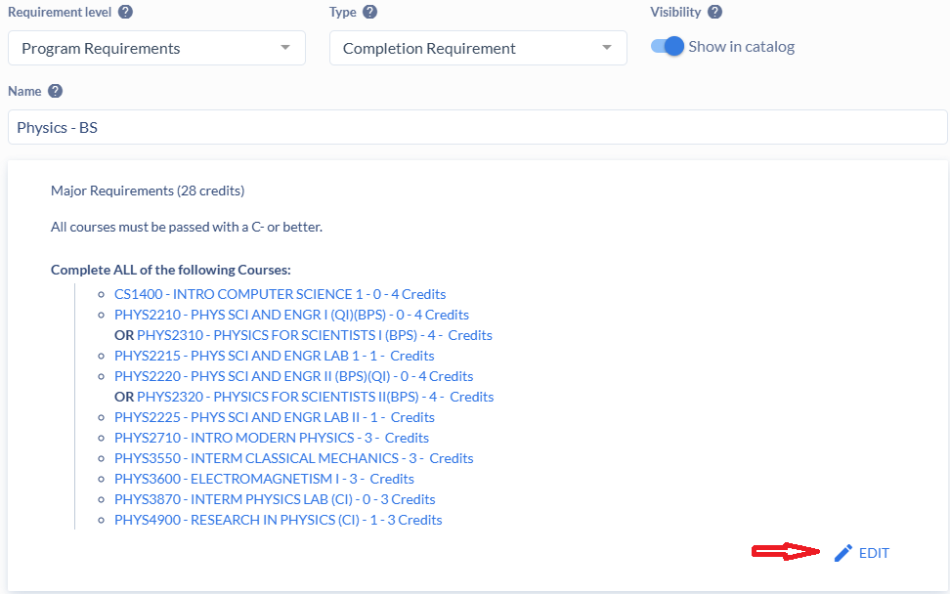Open the Program Requirements dropdown
This screenshot has height=594, width=950.
156,48
